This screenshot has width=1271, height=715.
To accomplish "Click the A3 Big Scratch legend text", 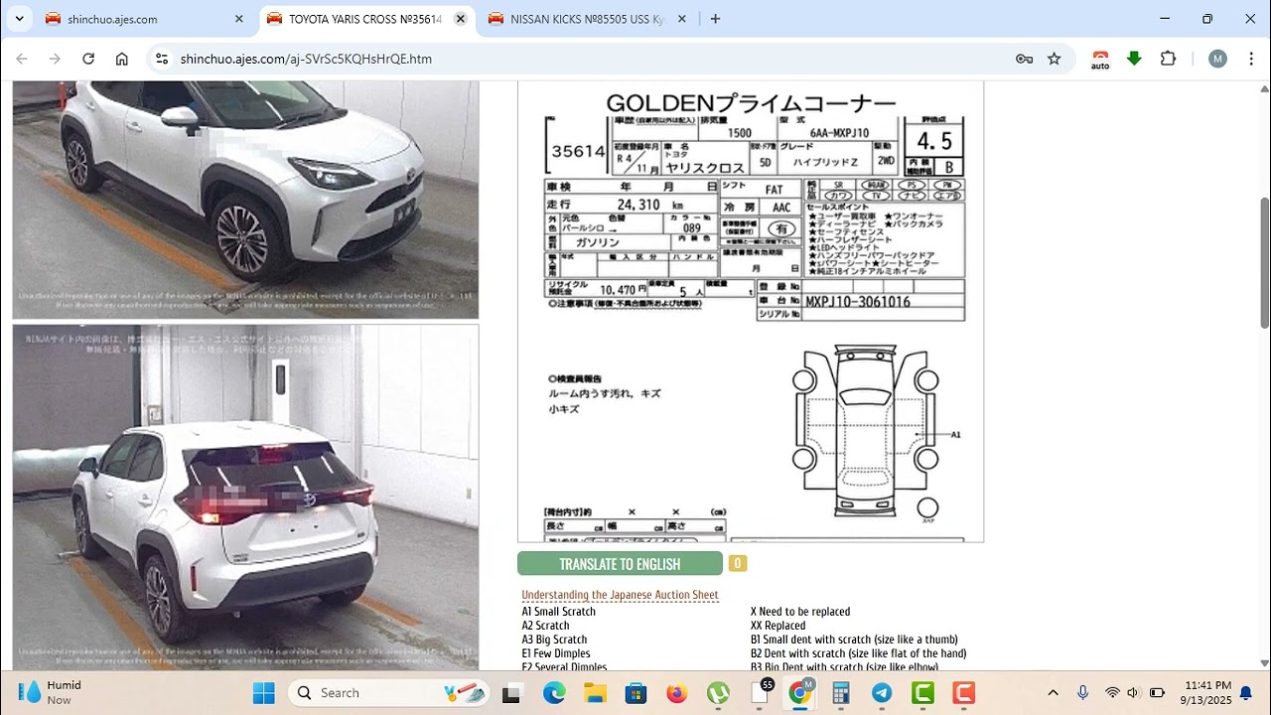I will 554,640.
